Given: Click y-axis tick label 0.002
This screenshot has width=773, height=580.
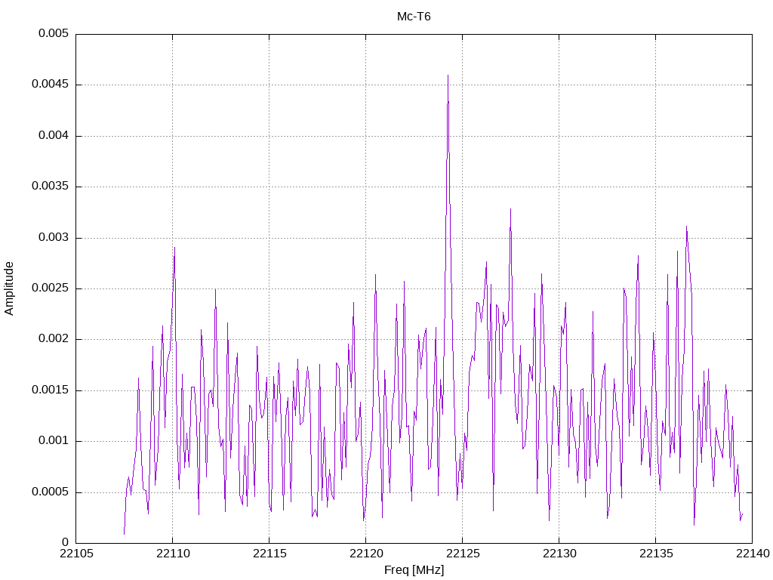Looking at the screenshot, I should [x=54, y=339].
